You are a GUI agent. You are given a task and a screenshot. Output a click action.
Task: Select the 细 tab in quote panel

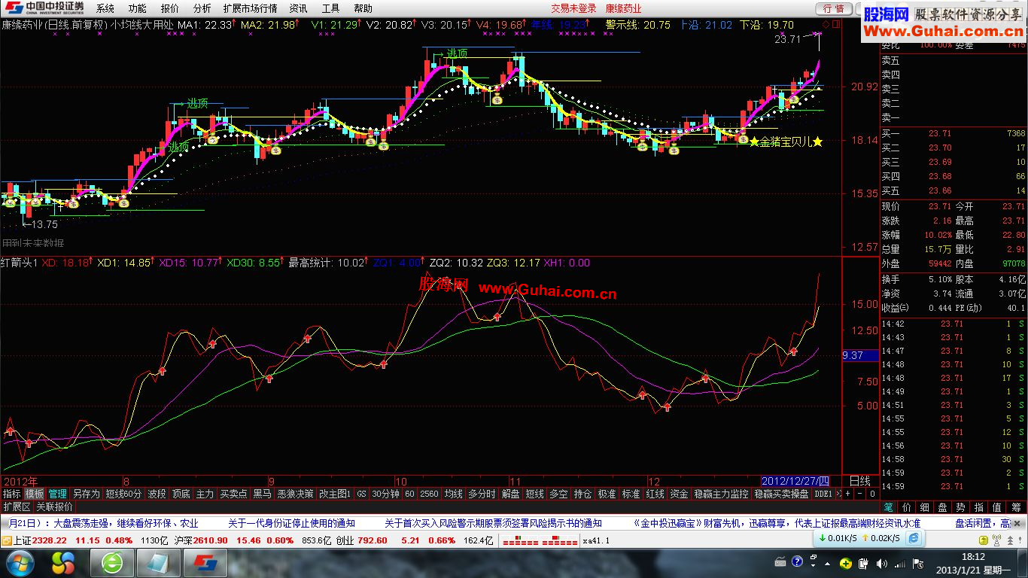coord(925,507)
